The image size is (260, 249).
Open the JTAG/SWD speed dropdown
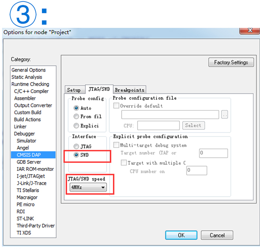pos(87,188)
